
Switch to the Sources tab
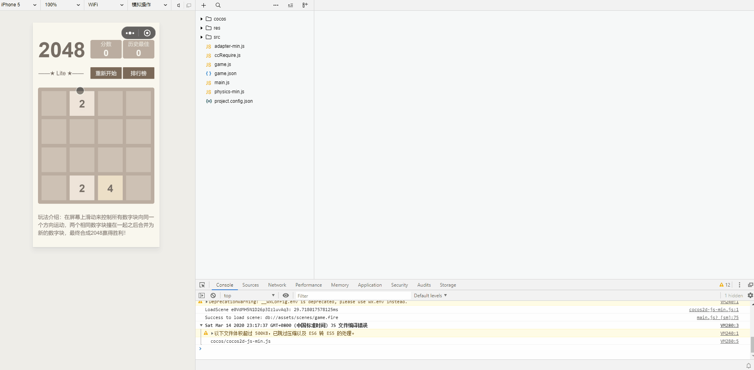pyautogui.click(x=251, y=285)
